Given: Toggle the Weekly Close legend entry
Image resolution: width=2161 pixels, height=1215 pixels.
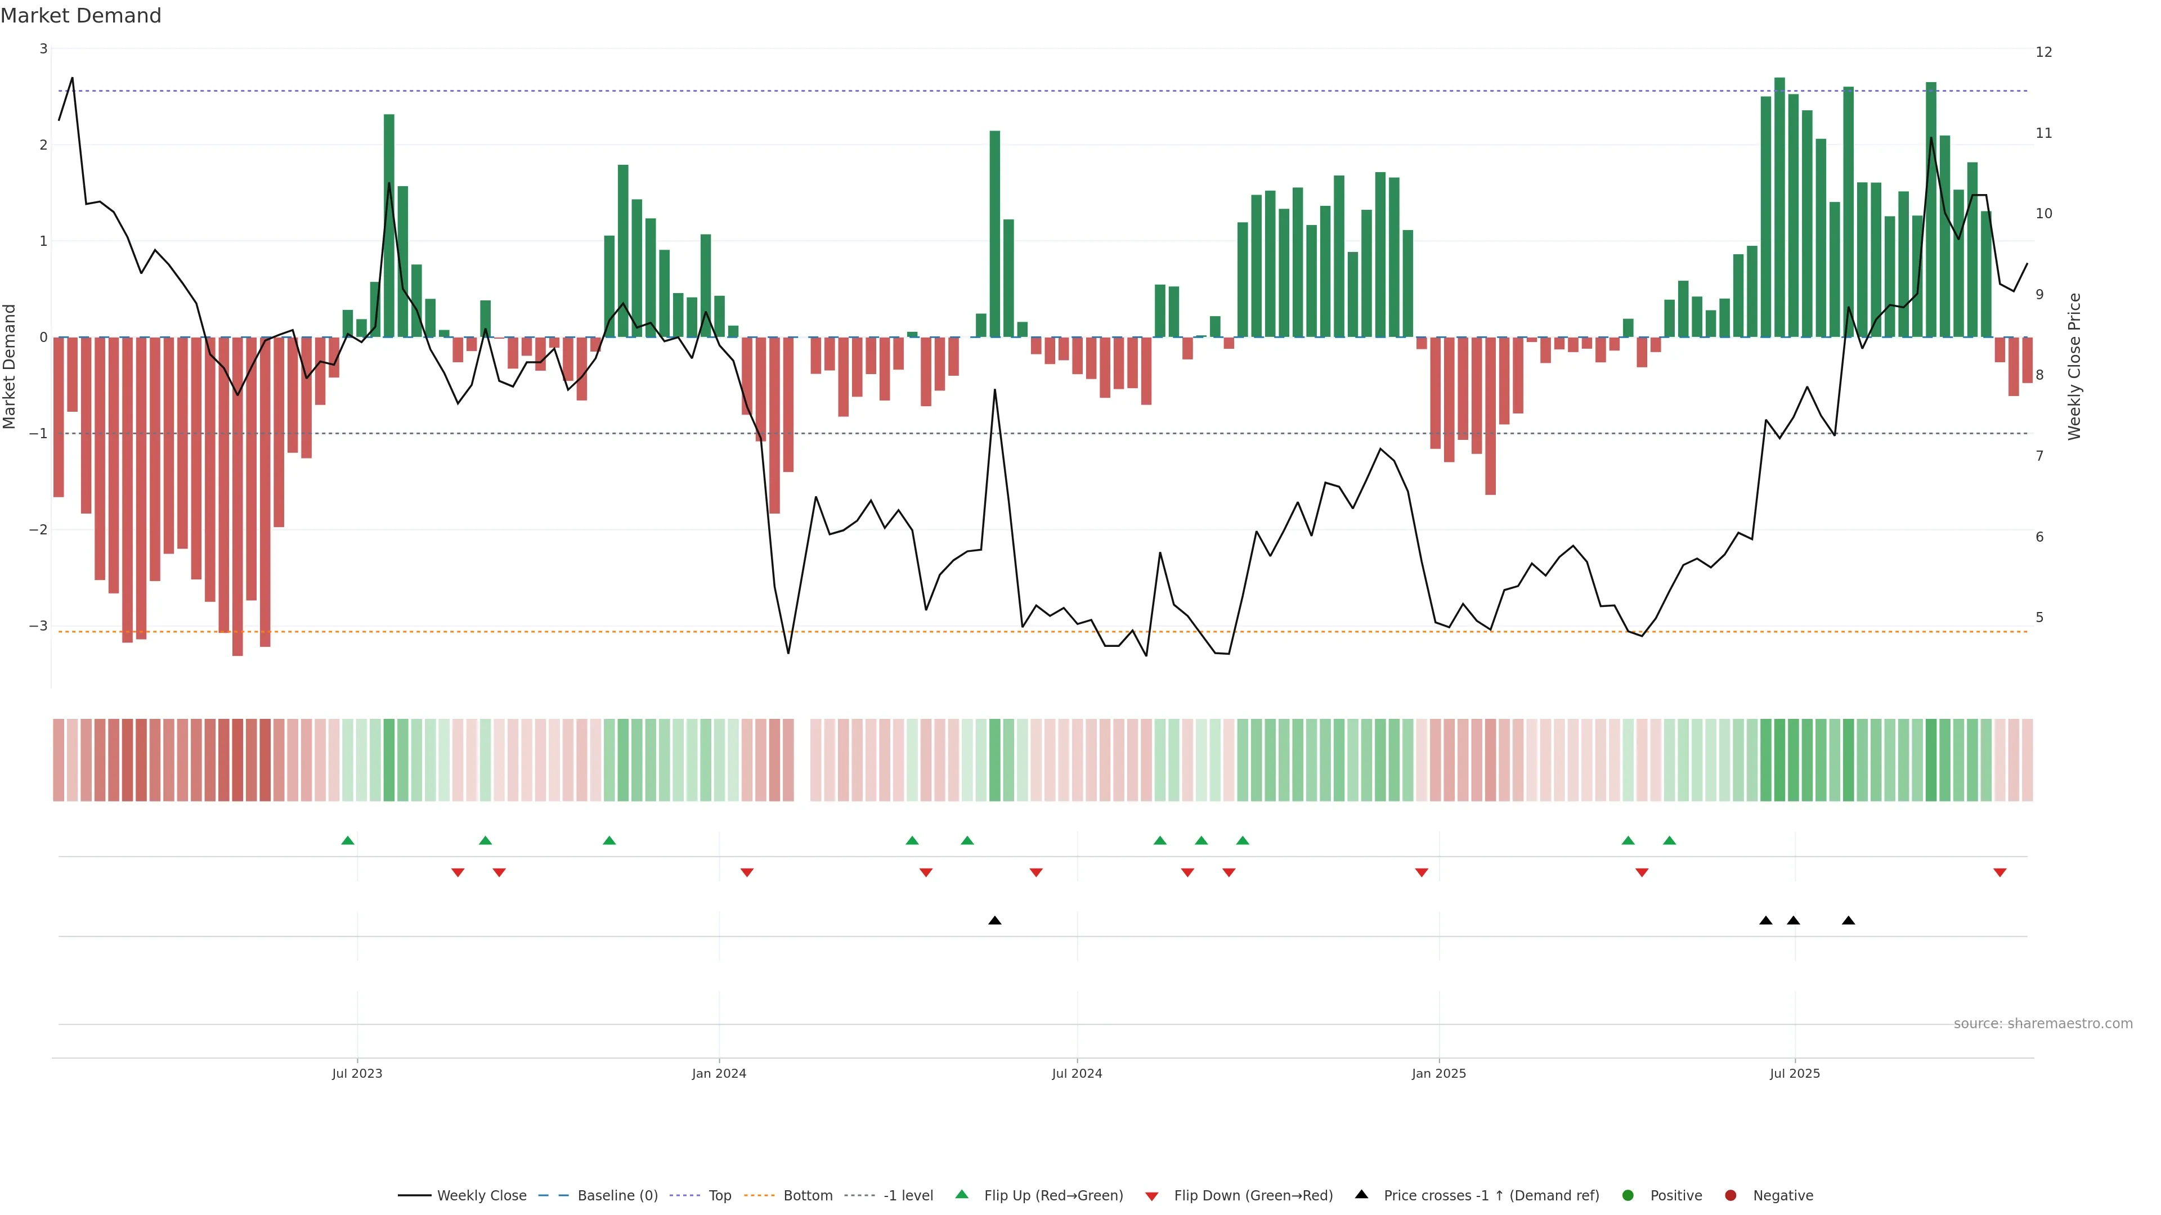Looking at the screenshot, I should [x=481, y=1195].
